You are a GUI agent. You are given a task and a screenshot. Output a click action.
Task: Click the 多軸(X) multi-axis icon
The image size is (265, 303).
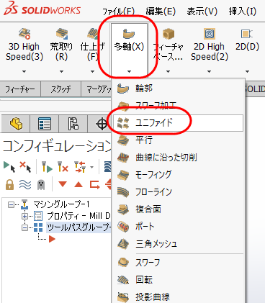129,34
